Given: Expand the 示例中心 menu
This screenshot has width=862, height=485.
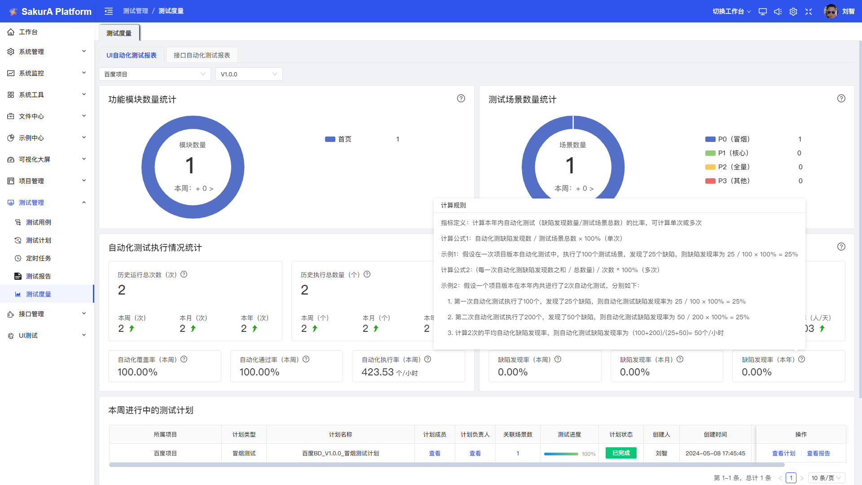Looking at the screenshot, I should tap(47, 138).
